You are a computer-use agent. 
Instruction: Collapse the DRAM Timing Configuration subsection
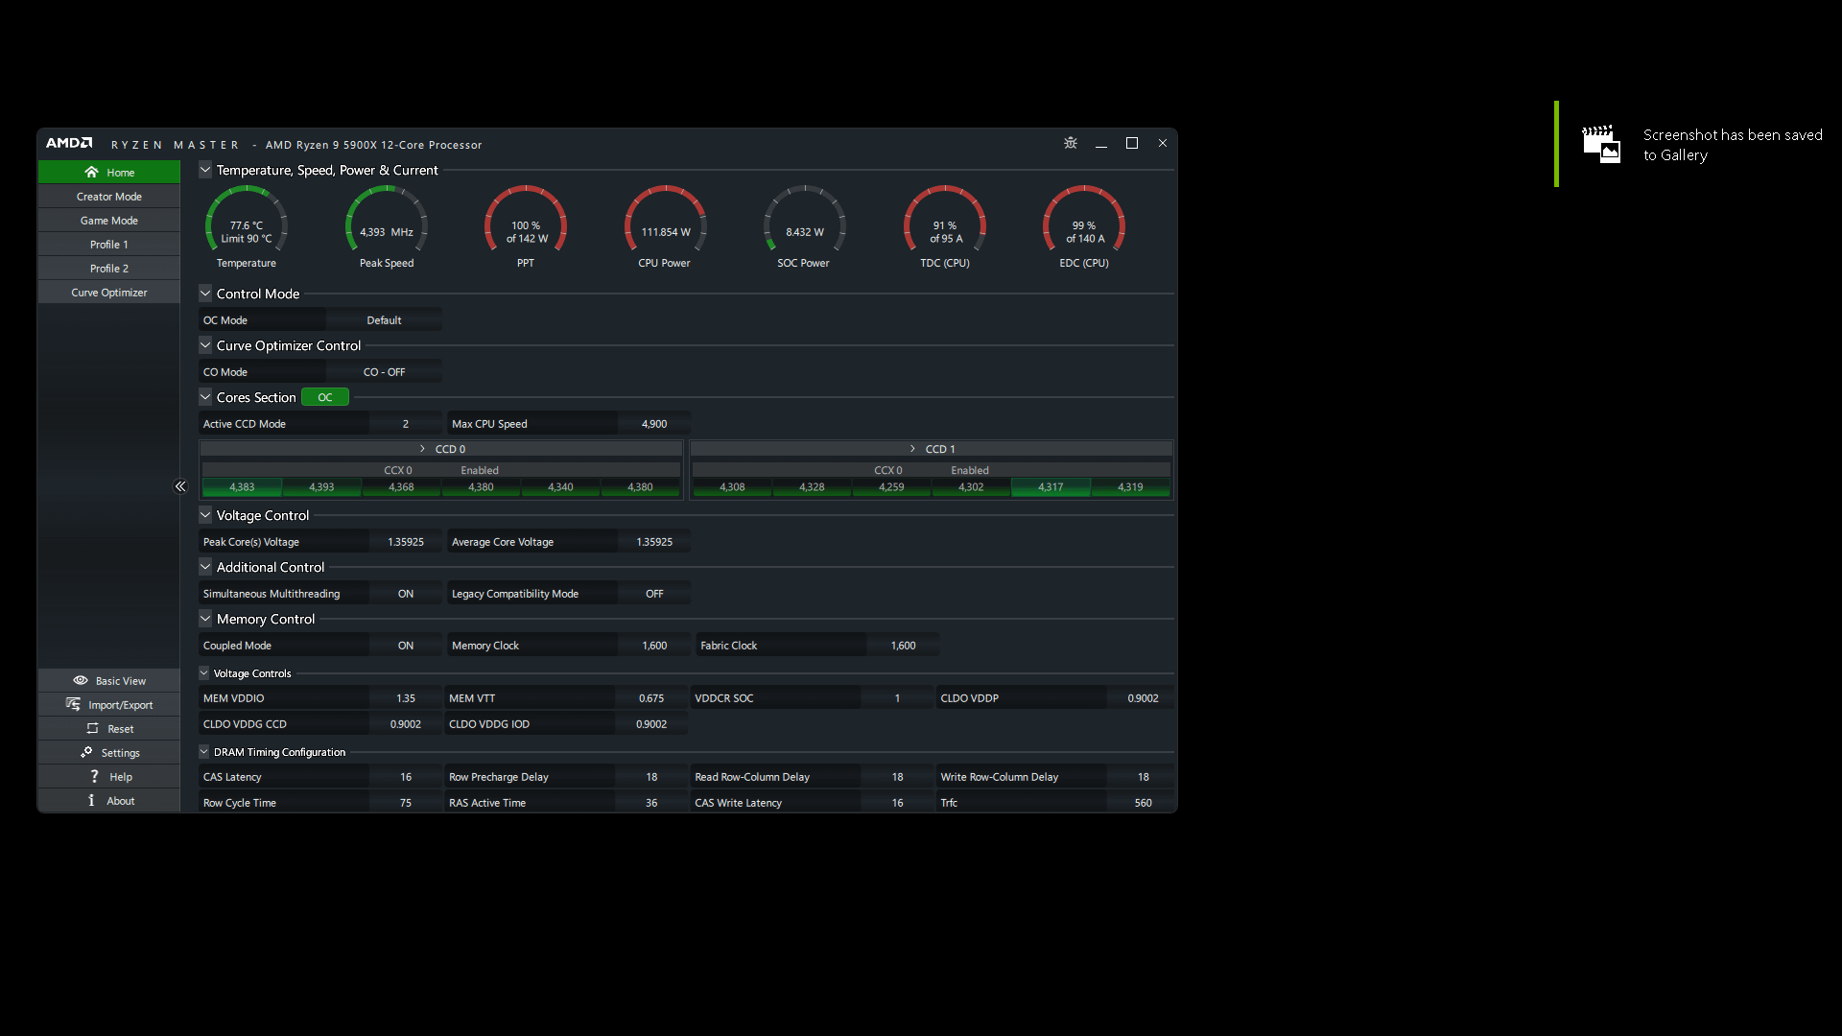click(203, 752)
